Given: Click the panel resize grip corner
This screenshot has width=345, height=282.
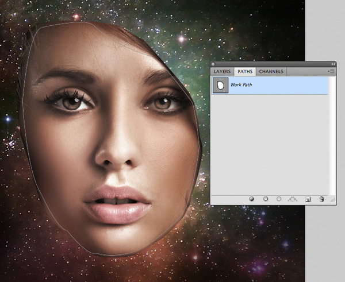Looking at the screenshot, I should 333,200.
